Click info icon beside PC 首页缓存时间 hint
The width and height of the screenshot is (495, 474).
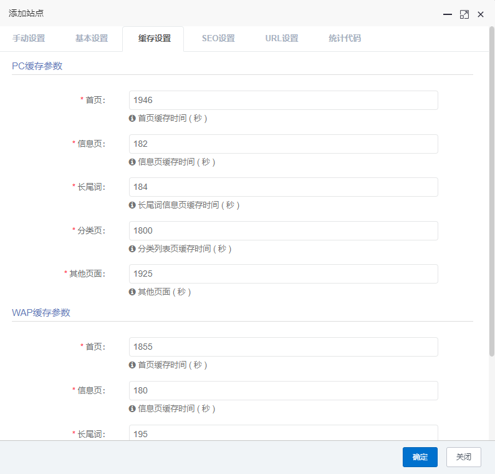(132, 118)
